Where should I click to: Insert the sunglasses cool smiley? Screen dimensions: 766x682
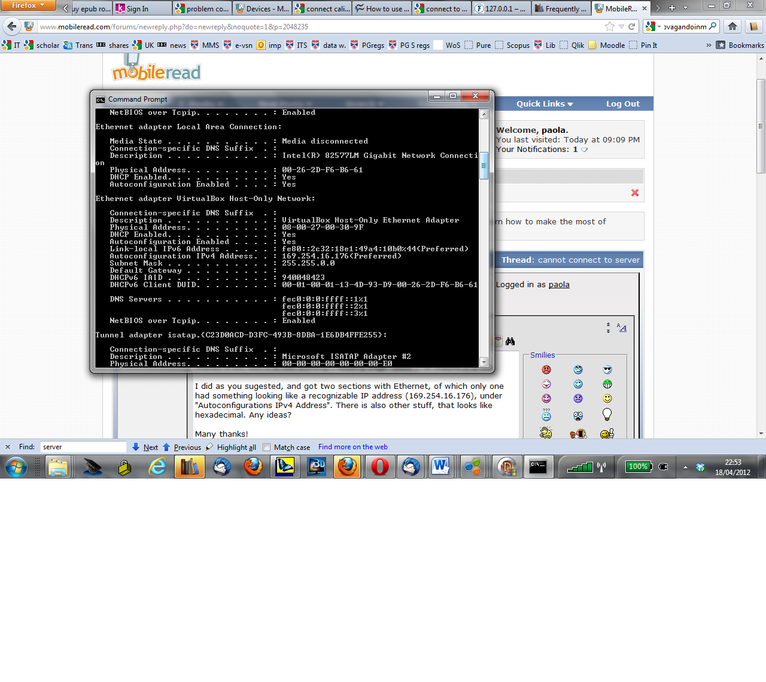(x=607, y=370)
